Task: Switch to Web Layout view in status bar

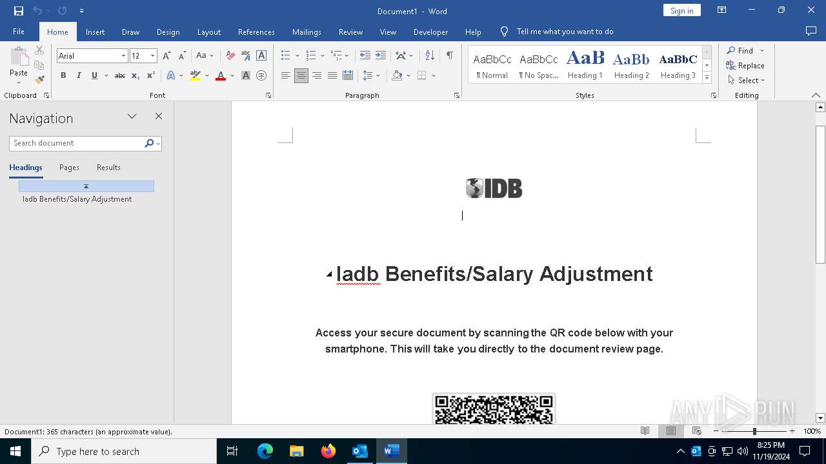Action: 697,431
